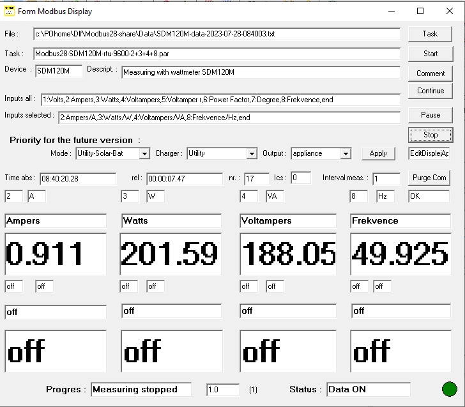The height and width of the screenshot is (407, 465).
Task: Click the Ampers label field
Action: point(56,221)
